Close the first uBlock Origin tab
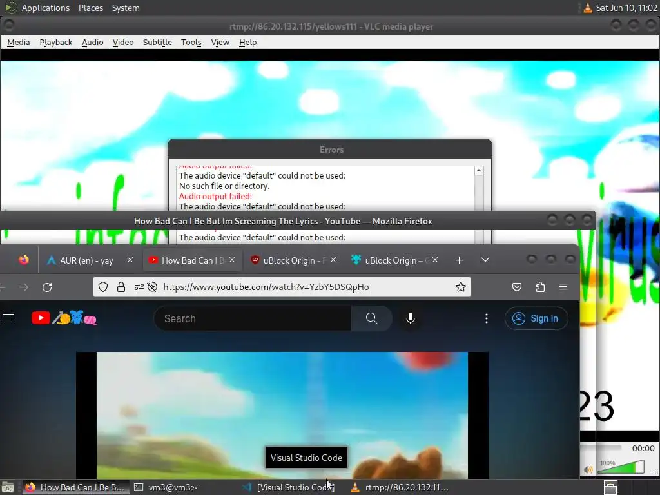The image size is (660, 495). tap(333, 260)
